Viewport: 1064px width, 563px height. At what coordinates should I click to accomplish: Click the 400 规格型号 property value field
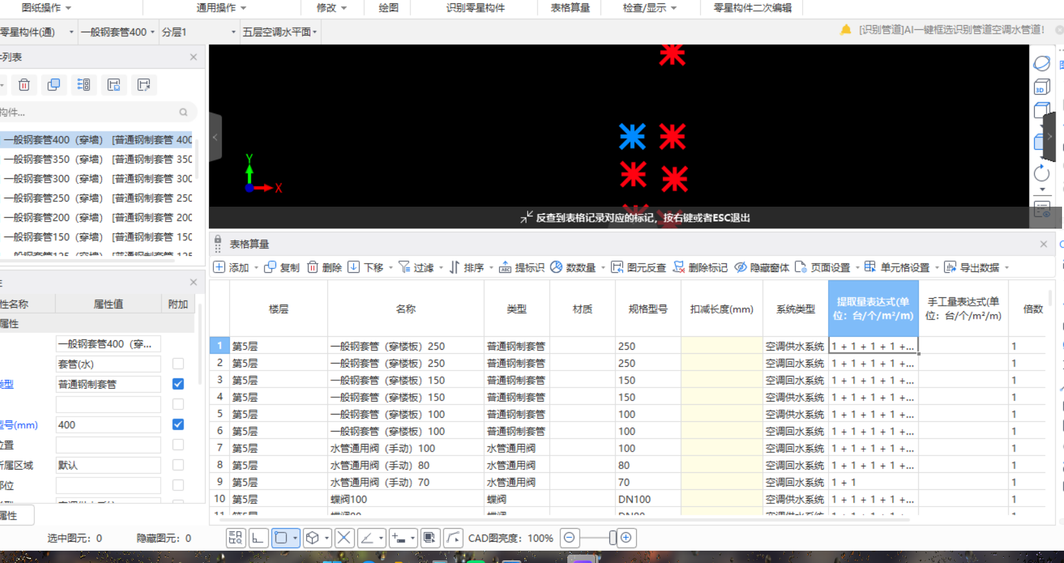tap(108, 424)
